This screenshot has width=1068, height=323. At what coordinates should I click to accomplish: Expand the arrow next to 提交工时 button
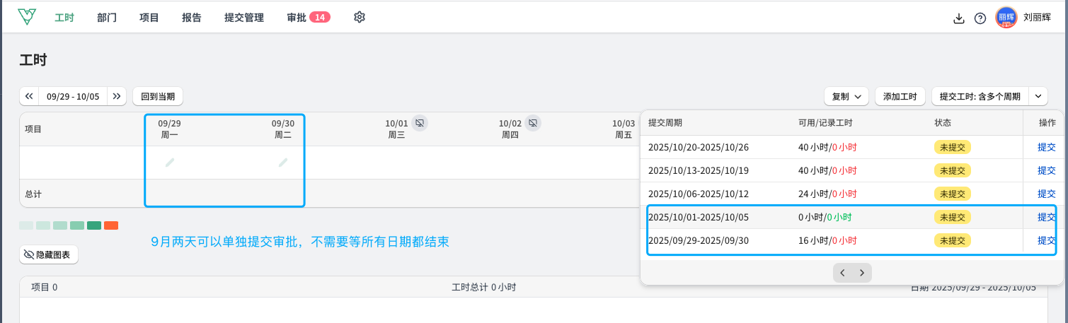tap(1038, 96)
